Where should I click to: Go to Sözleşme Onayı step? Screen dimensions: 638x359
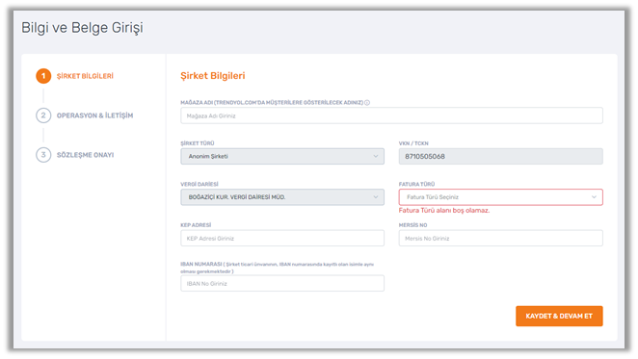tap(85, 155)
